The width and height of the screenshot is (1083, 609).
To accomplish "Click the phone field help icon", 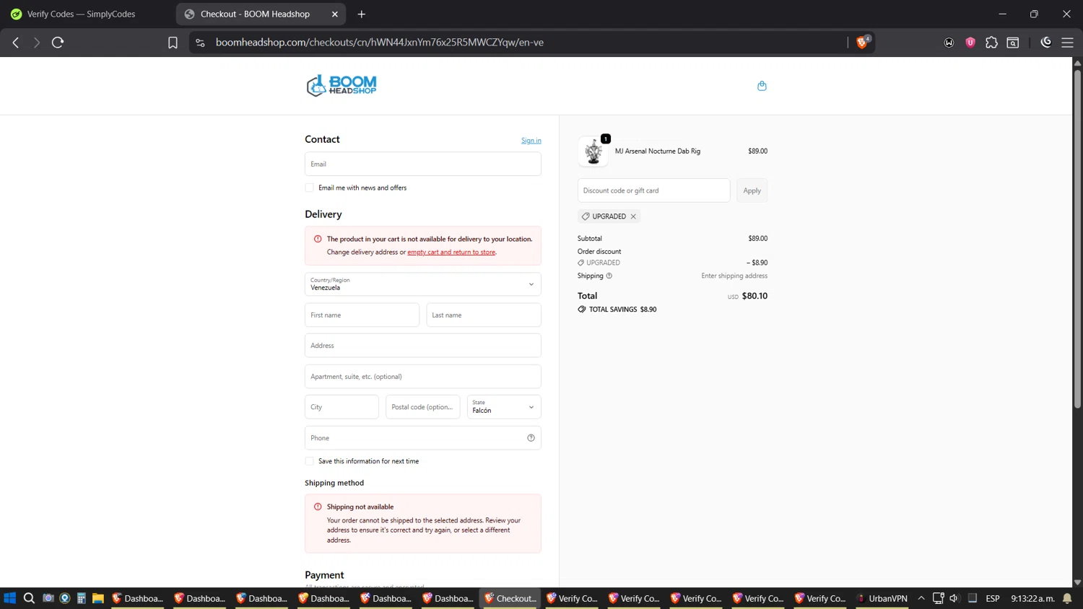I will tap(531, 438).
